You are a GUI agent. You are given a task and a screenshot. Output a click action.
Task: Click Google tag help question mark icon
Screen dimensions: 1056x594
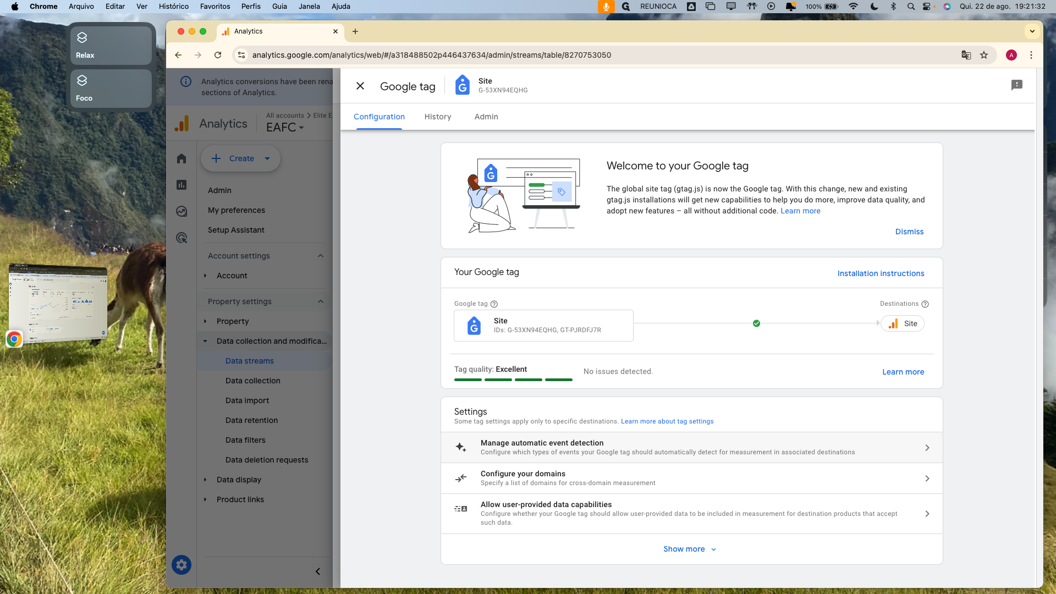(x=494, y=304)
